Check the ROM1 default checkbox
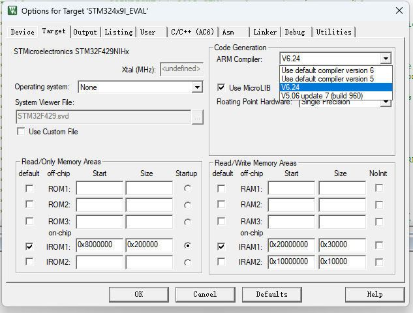This screenshot has width=413, height=313. [29, 188]
